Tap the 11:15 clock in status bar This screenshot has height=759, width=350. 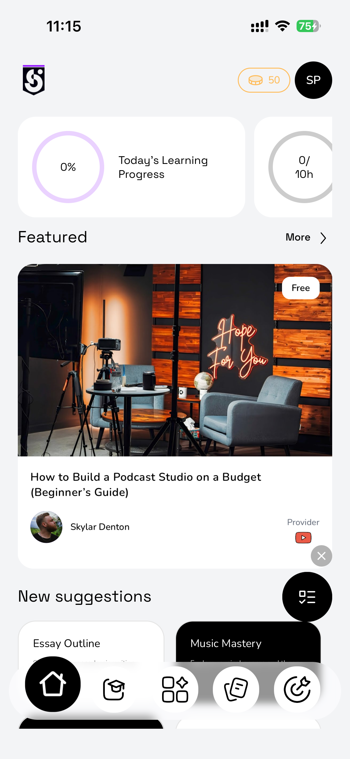coord(64,26)
